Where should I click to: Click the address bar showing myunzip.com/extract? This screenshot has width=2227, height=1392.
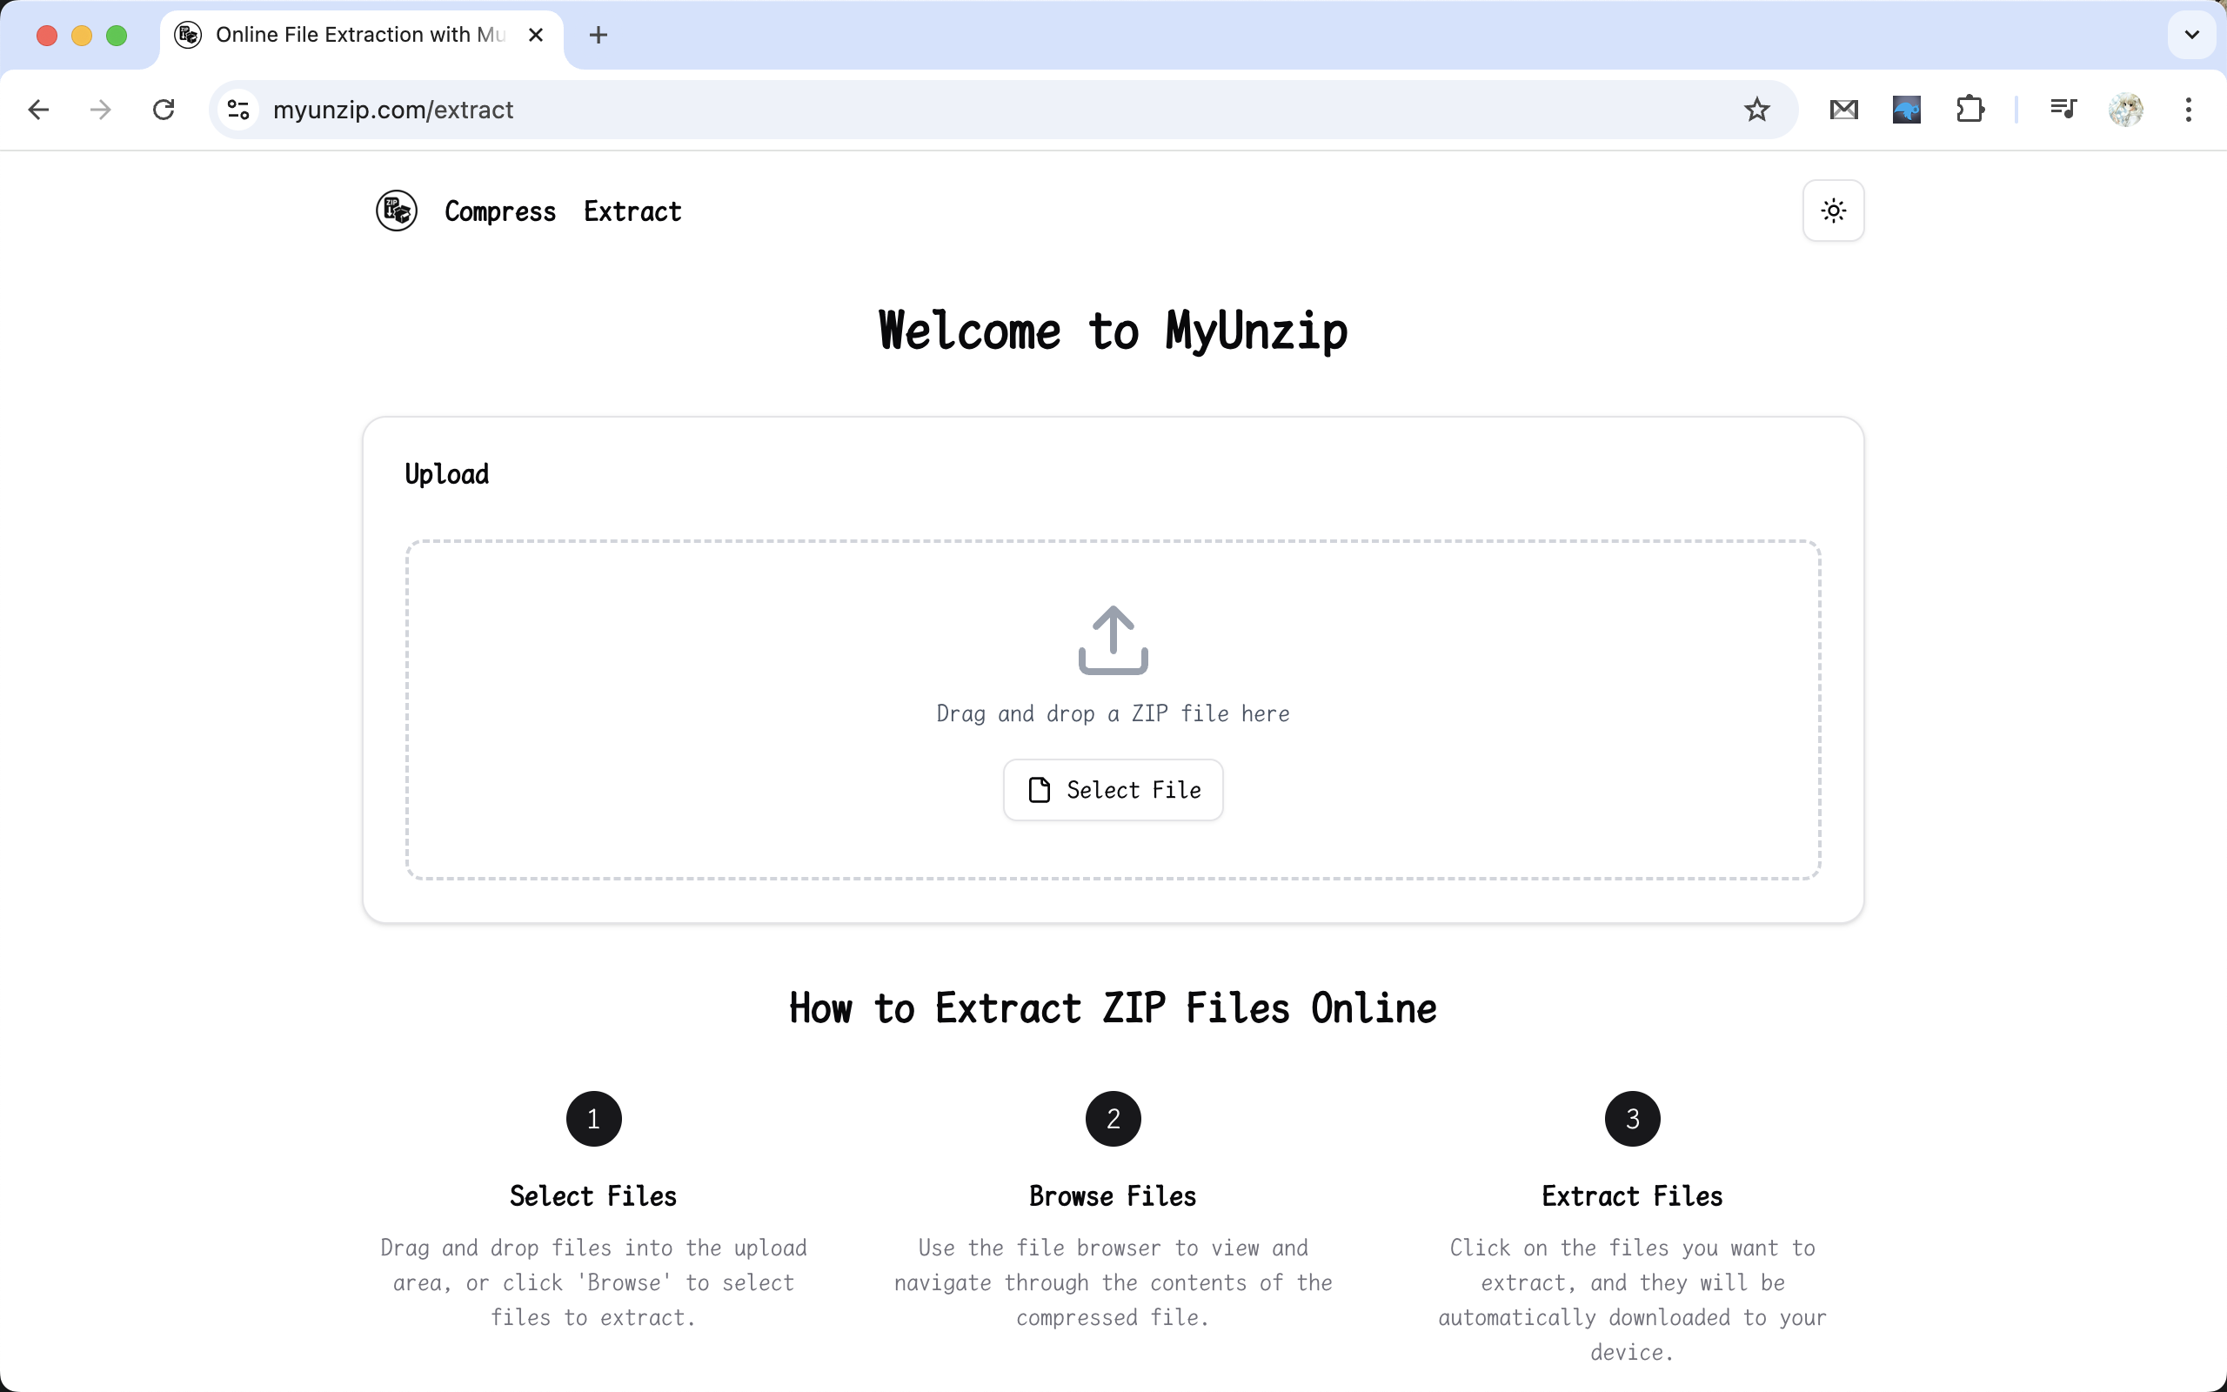[1003, 110]
